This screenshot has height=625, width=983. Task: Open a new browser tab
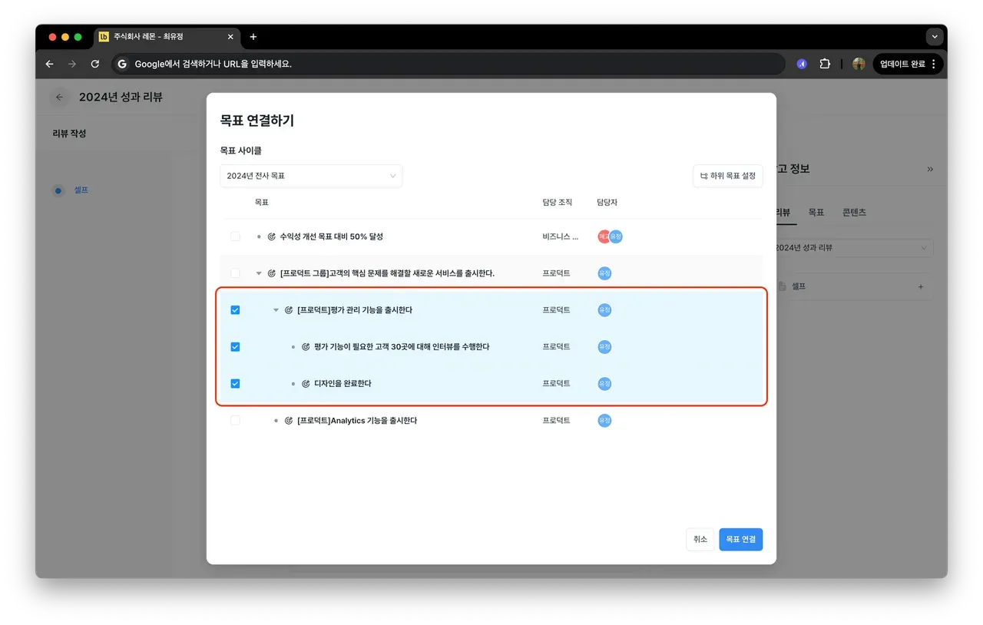(x=253, y=37)
